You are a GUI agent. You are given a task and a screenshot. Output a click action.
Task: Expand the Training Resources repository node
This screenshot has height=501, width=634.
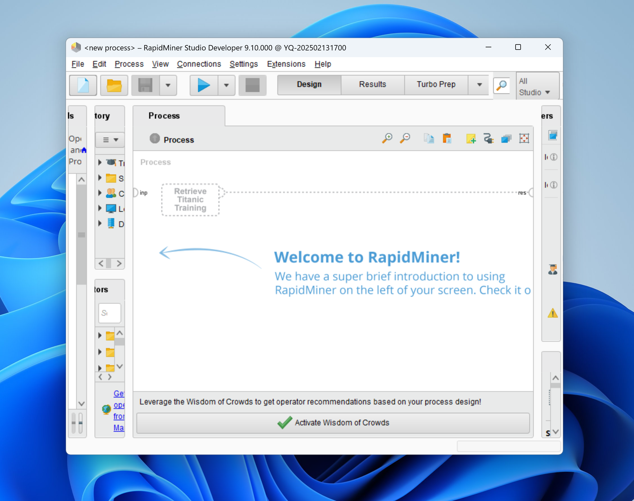(x=100, y=162)
